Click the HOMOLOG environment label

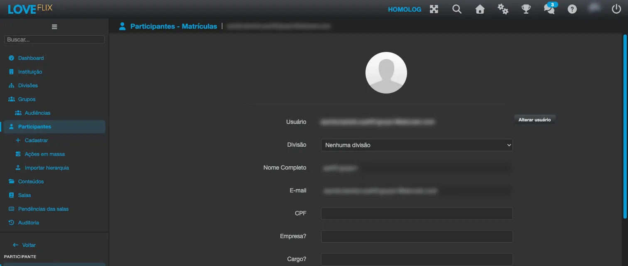click(405, 9)
